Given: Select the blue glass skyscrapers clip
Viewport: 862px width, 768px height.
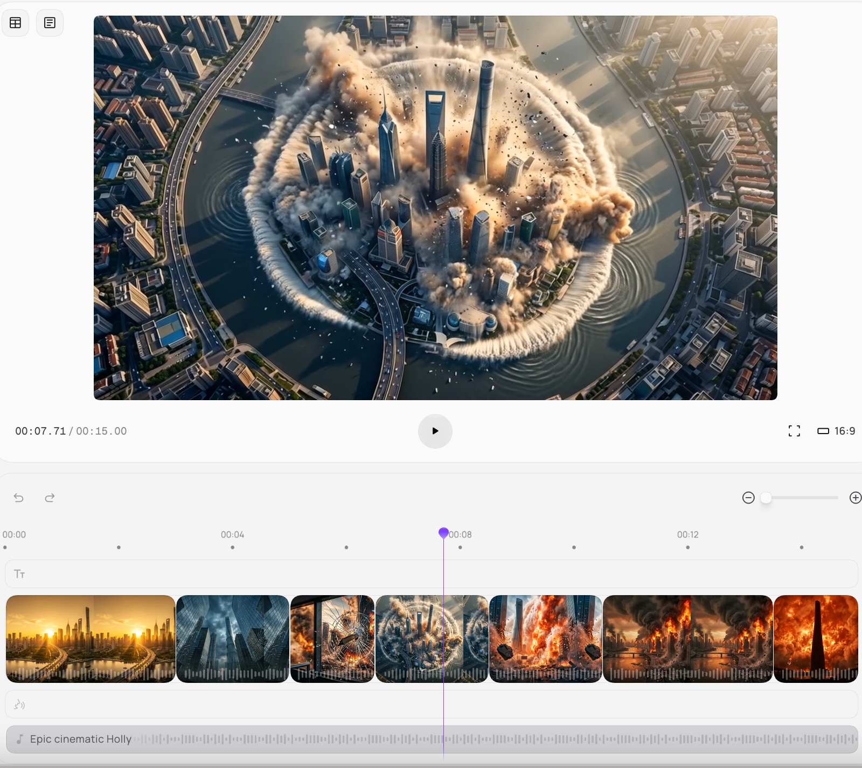Looking at the screenshot, I should click(233, 638).
